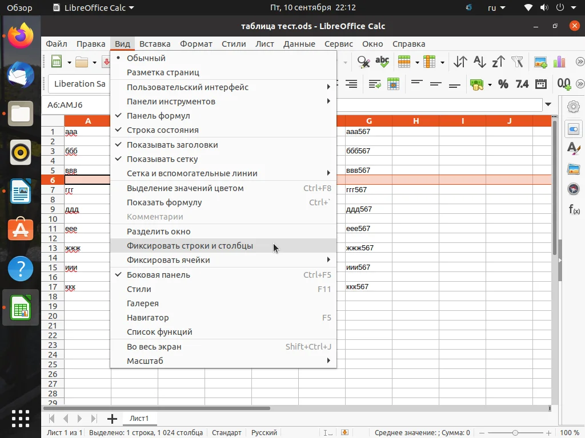Open the Functions panel in the sidebar
This screenshot has height=438, width=585.
(x=574, y=209)
